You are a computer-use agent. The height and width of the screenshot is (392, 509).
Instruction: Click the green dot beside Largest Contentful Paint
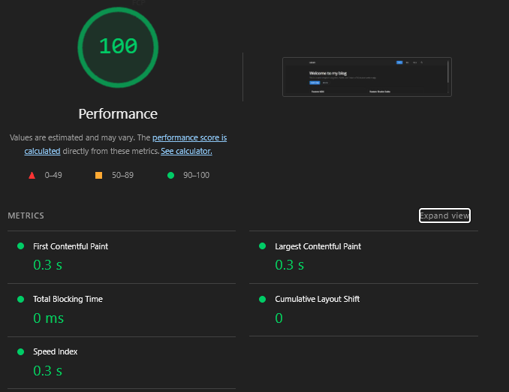(x=262, y=246)
